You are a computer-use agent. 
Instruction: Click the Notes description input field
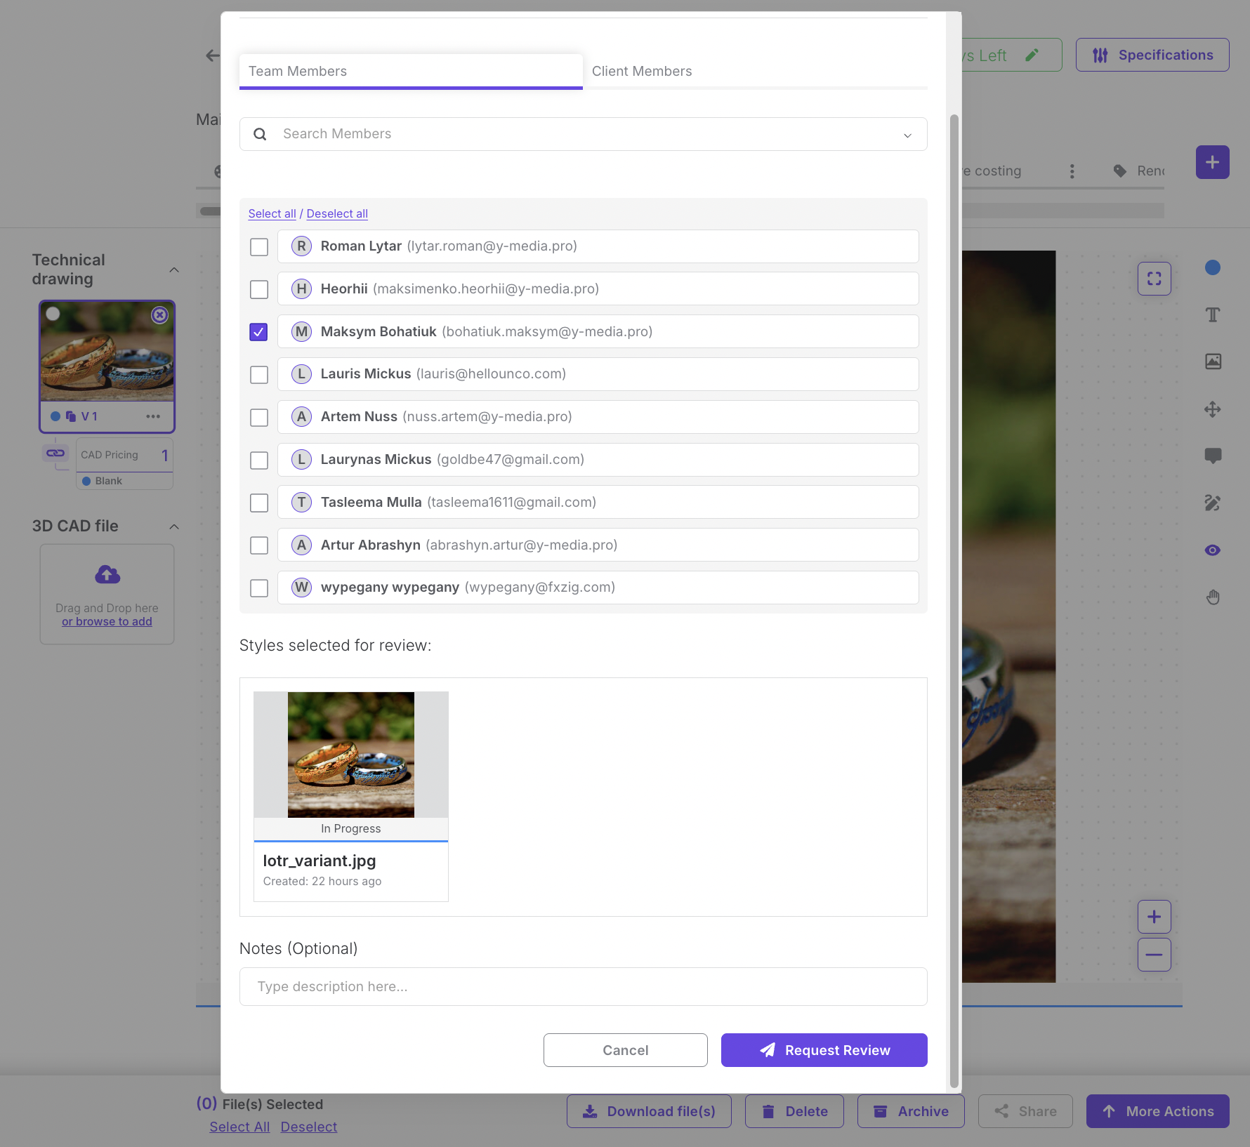point(583,987)
